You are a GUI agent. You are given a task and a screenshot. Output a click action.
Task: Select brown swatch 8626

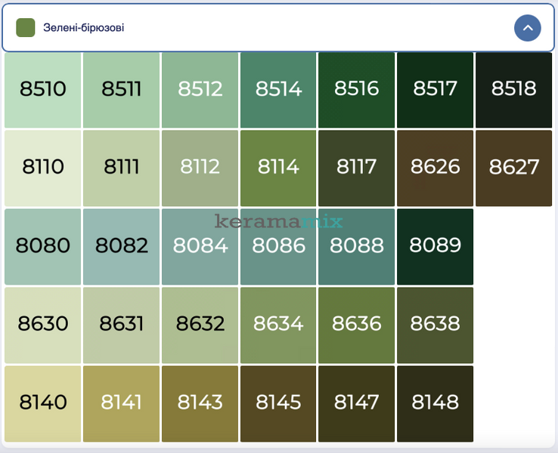(x=436, y=168)
